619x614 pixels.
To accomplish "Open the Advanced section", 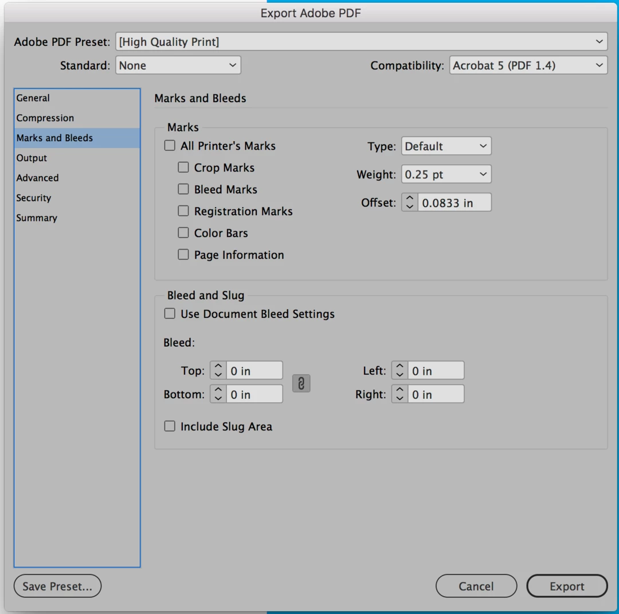I will pyautogui.click(x=77, y=178).
